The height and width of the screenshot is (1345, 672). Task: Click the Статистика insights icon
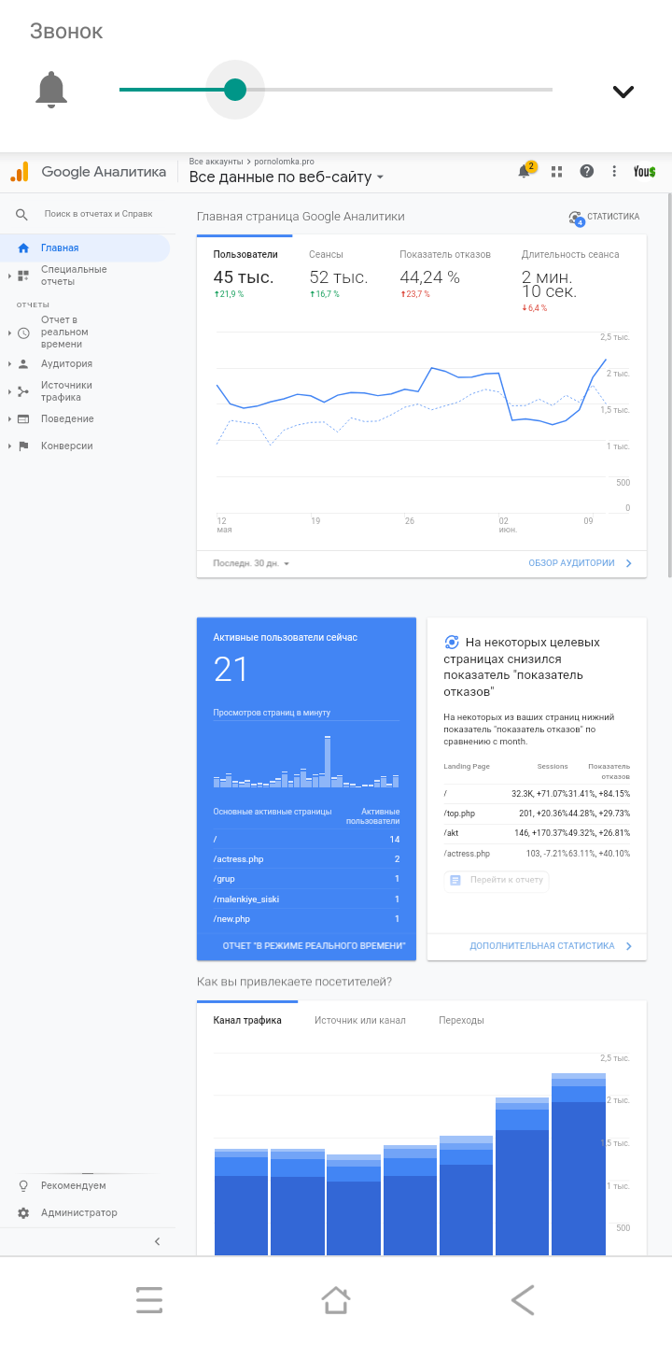[x=576, y=218]
